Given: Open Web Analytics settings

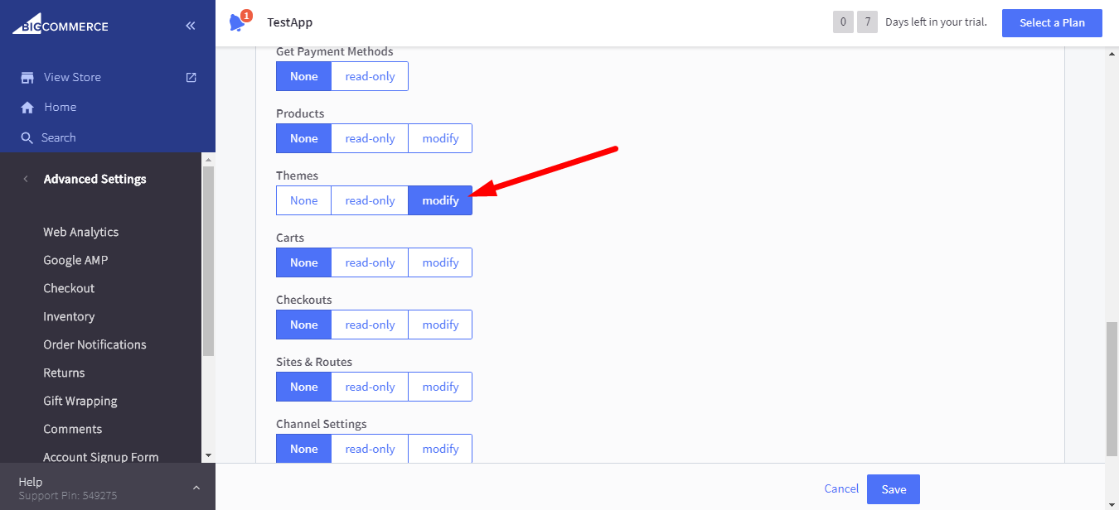Looking at the screenshot, I should (80, 232).
